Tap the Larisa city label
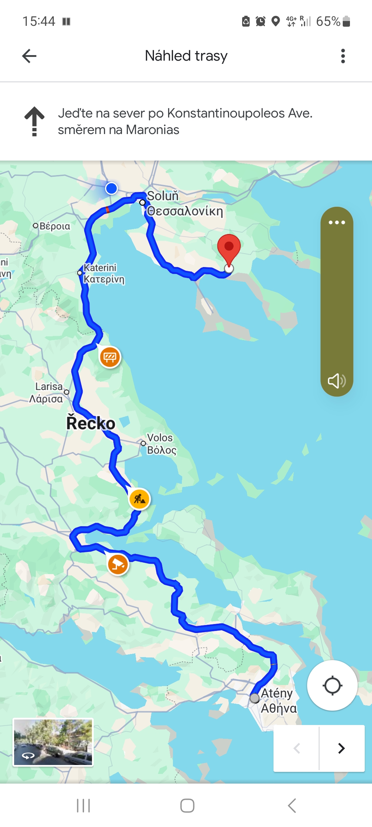The width and height of the screenshot is (372, 827). (x=49, y=387)
